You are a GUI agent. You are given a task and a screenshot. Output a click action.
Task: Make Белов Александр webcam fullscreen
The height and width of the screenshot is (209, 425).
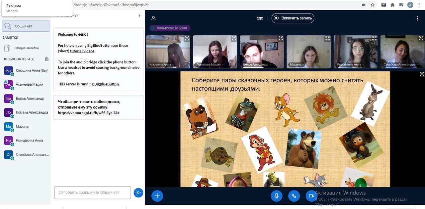pyautogui.click(x=281, y=38)
